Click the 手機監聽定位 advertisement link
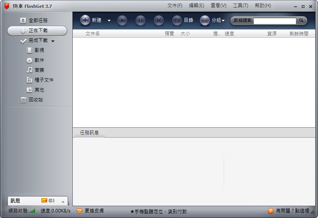The height and width of the screenshot is (218, 318). coord(158,212)
